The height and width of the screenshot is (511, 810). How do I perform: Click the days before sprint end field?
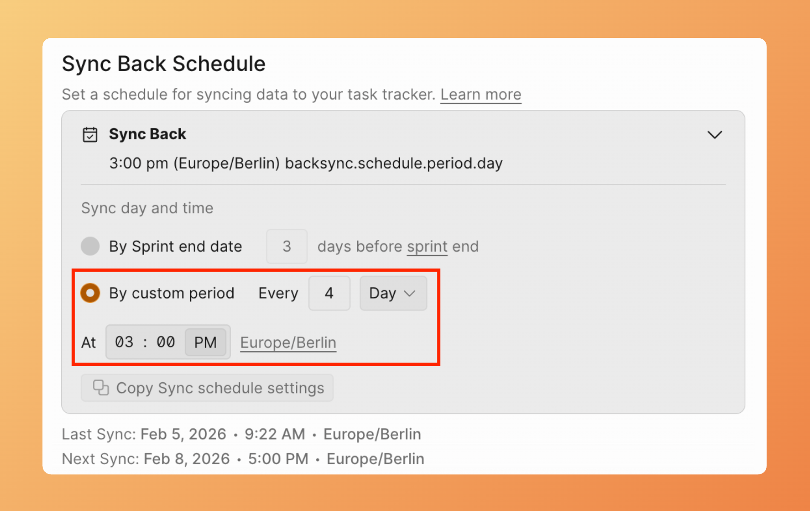(286, 246)
